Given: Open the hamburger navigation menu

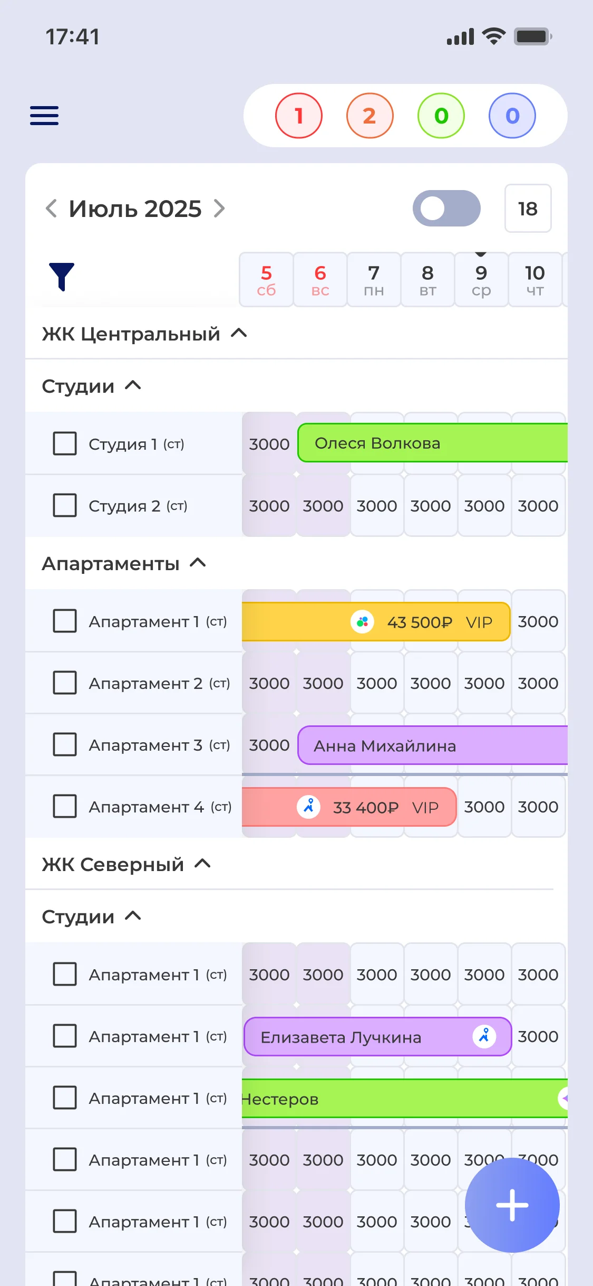Looking at the screenshot, I should [x=44, y=116].
